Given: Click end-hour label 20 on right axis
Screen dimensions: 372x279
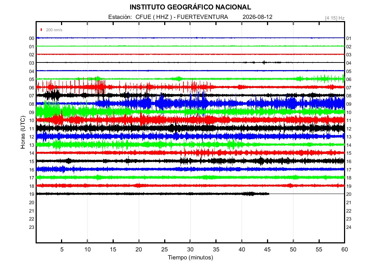Looking at the screenshot, I should [349, 194].
